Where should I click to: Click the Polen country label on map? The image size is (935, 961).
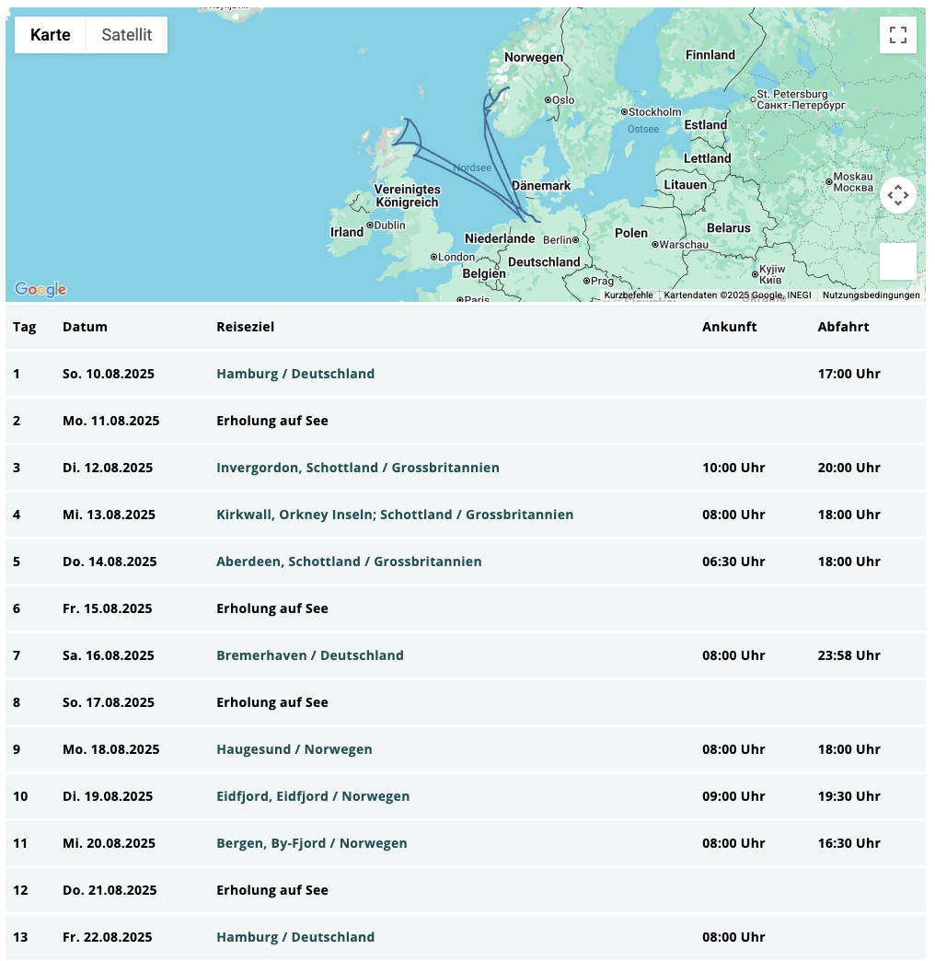(631, 233)
